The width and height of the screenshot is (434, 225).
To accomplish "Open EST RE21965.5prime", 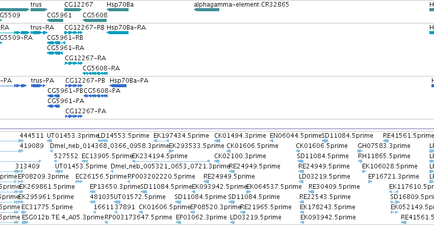I will pyautogui.click(x=266, y=208).
